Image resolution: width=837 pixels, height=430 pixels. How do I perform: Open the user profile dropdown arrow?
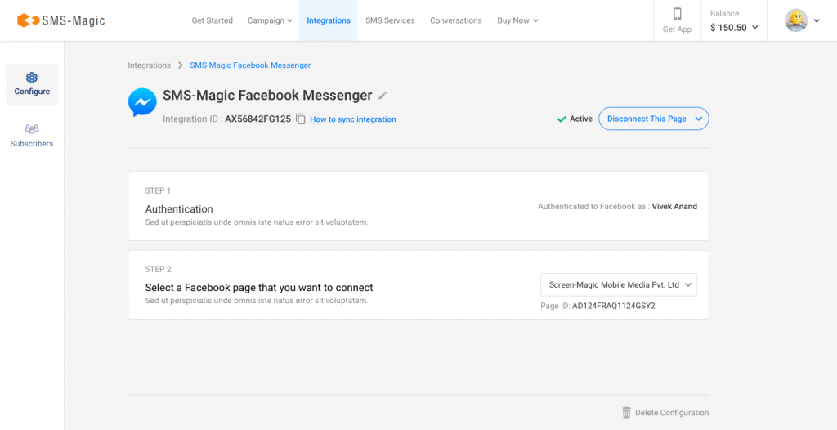click(817, 20)
